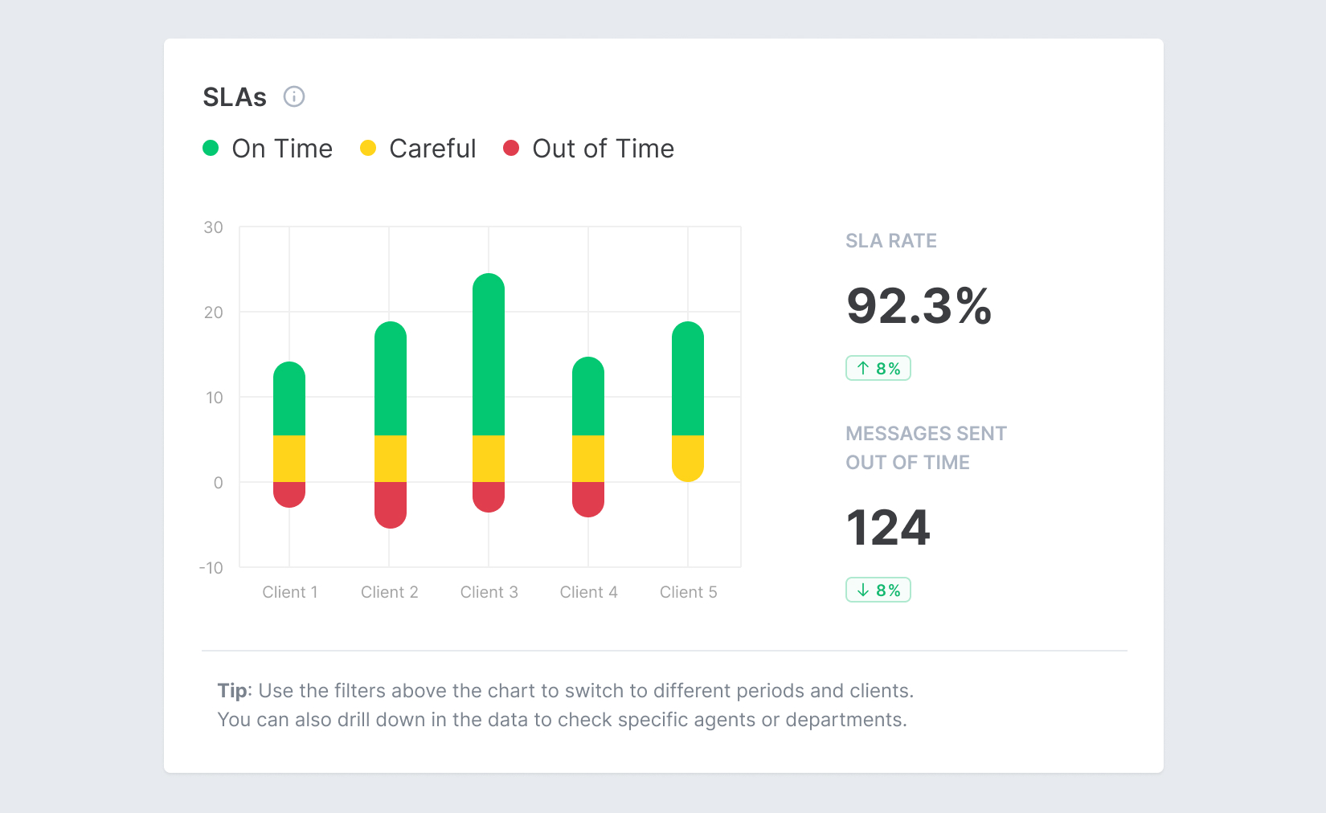Click the yellow Careful legend dot

[369, 148]
